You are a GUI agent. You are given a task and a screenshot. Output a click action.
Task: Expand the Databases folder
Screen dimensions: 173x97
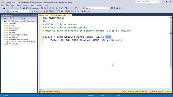[5, 23]
